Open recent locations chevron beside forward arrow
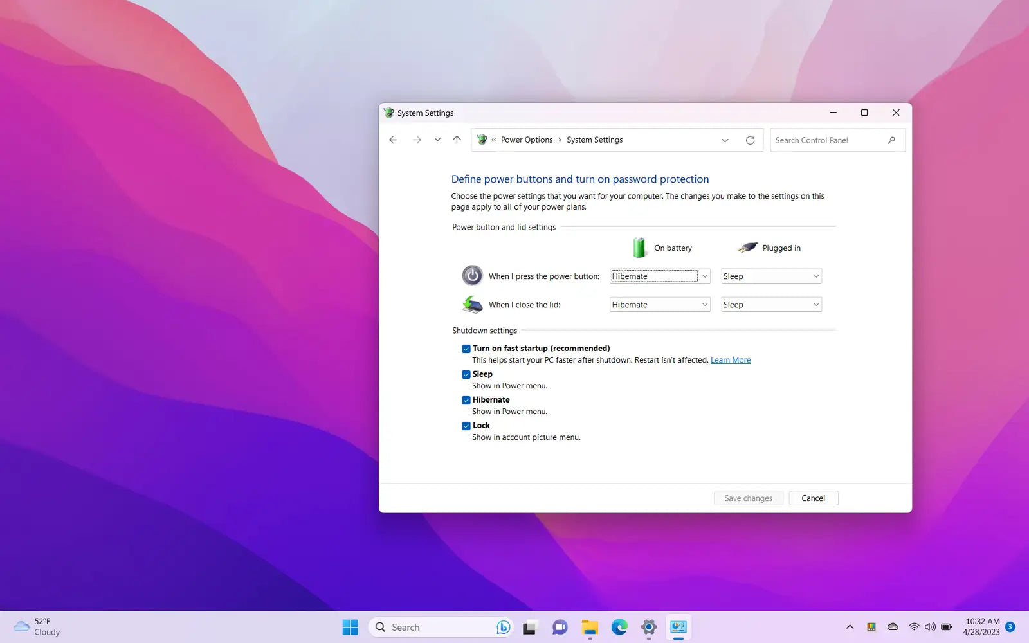 (437, 140)
